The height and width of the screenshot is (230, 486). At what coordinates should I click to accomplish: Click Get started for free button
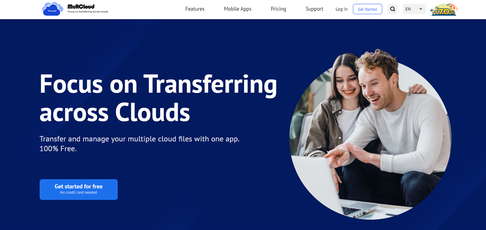79,189
